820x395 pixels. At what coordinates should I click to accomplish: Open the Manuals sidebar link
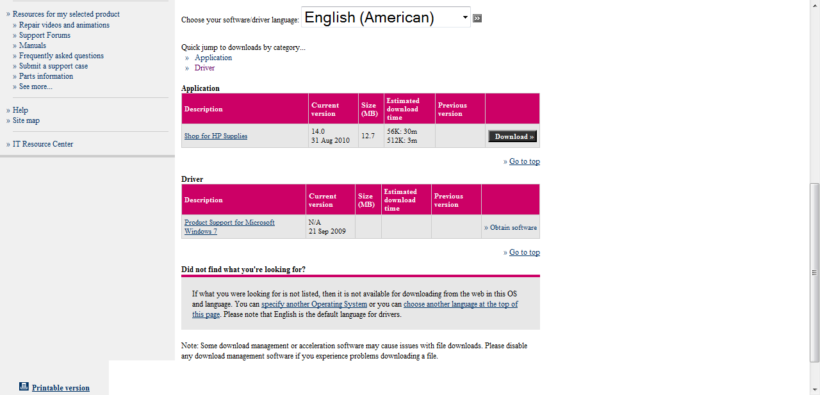33,45
